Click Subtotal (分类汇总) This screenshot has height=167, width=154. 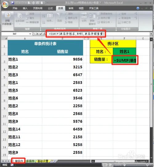pos(124,22)
